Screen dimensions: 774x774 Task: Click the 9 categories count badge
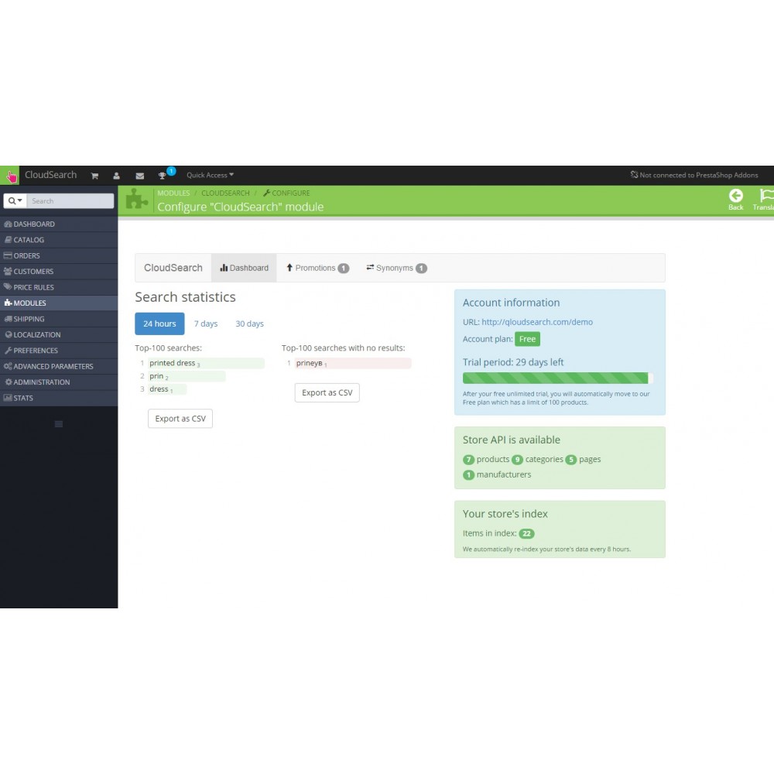[x=517, y=460]
